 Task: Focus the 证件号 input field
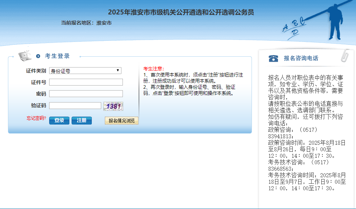(x=86, y=82)
